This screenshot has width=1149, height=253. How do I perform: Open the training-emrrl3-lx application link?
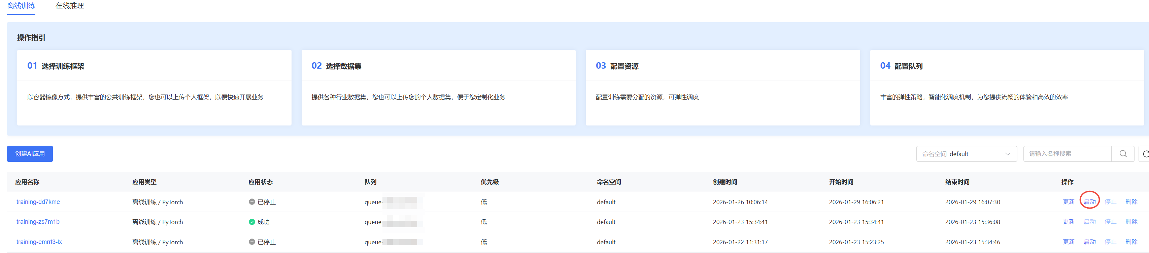(x=39, y=242)
